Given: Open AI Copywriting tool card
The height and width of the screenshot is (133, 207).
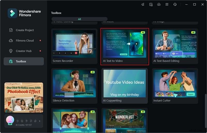Looking at the screenshot, I should [125, 86].
